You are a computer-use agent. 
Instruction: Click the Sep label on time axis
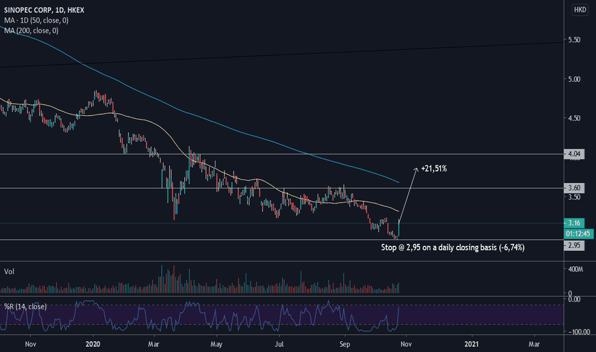click(x=345, y=344)
